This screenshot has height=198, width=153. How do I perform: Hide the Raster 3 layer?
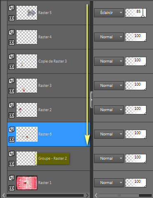coord(12,91)
